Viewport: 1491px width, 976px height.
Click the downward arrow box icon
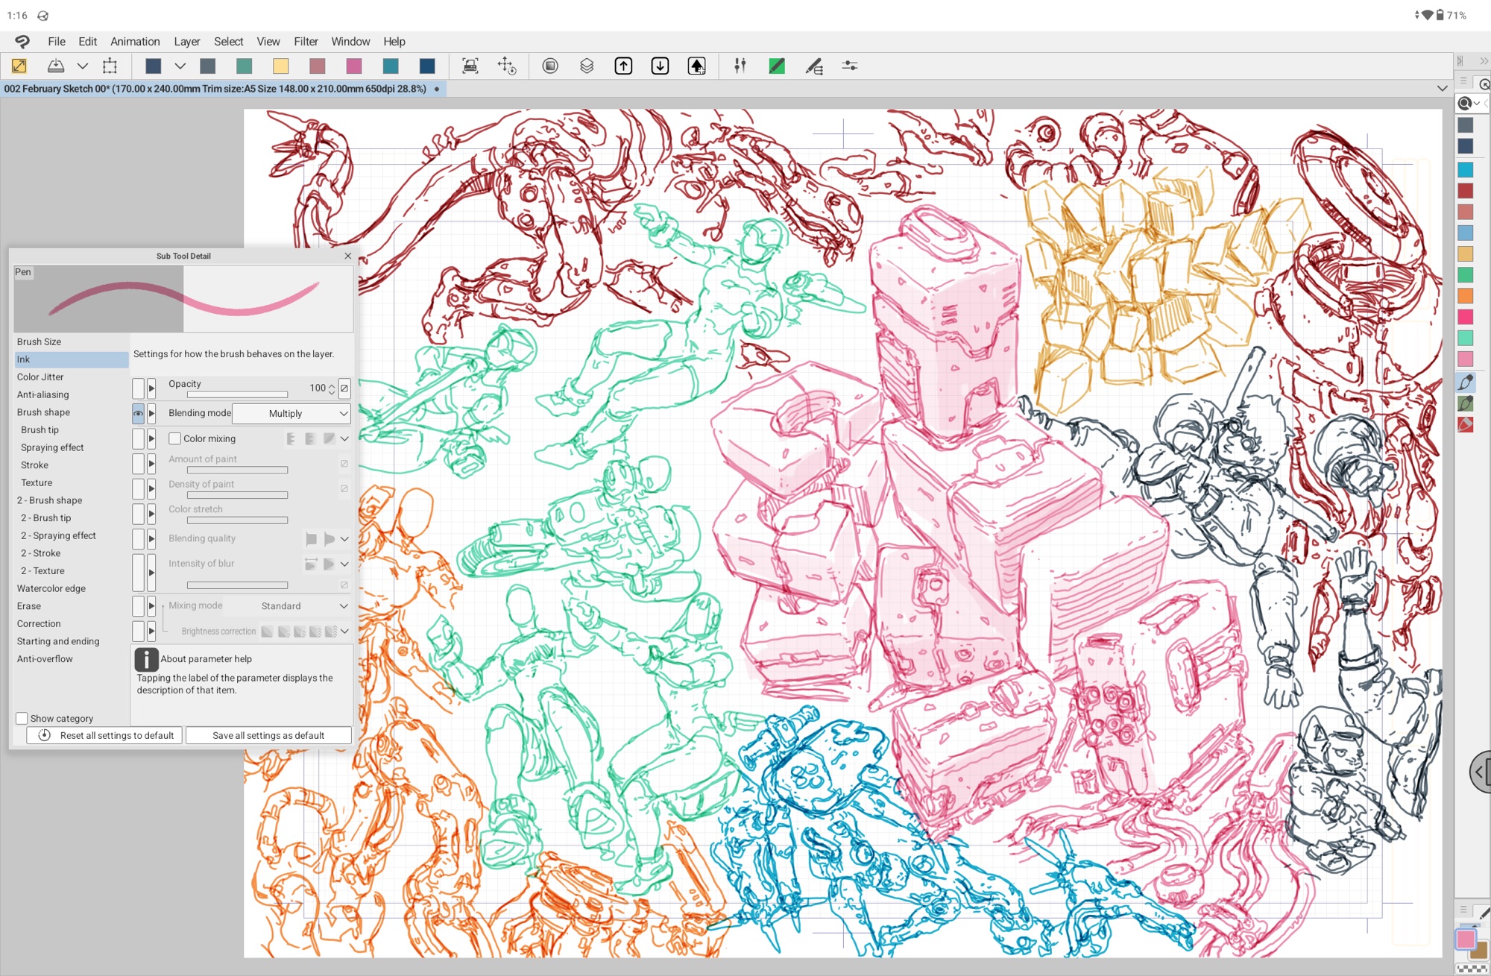pos(660,66)
